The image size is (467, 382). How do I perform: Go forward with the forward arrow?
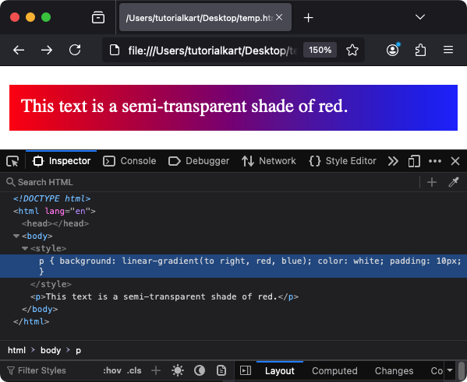(x=47, y=50)
